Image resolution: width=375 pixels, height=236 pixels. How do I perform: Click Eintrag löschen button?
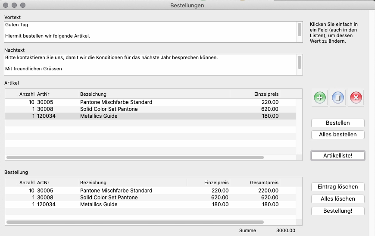tap(337, 187)
